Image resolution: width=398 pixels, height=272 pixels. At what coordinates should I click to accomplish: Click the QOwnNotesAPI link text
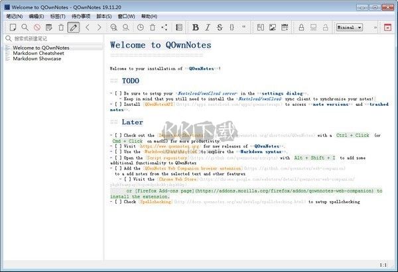click(x=159, y=105)
